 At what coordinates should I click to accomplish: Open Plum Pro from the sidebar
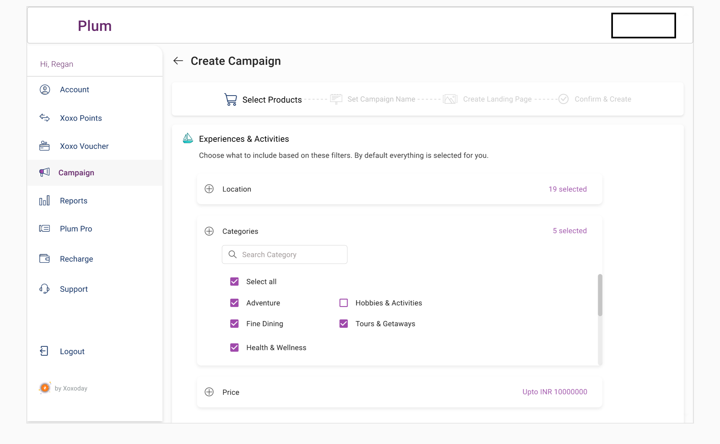76,229
